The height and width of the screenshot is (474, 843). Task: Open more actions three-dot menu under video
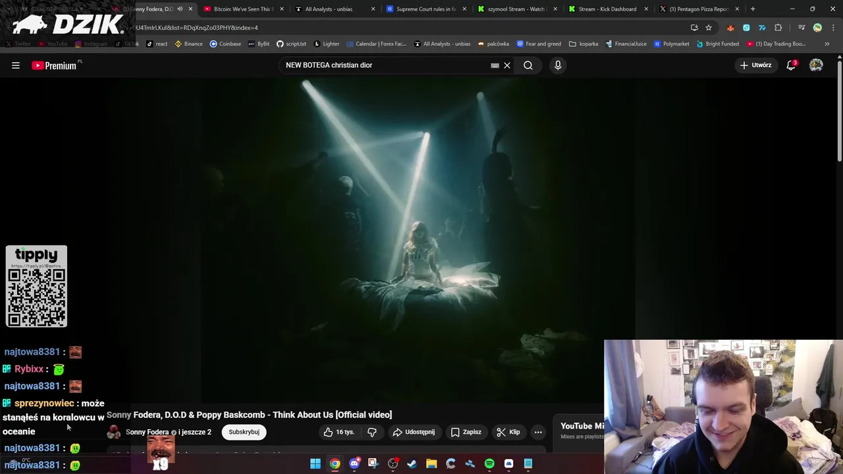click(538, 432)
